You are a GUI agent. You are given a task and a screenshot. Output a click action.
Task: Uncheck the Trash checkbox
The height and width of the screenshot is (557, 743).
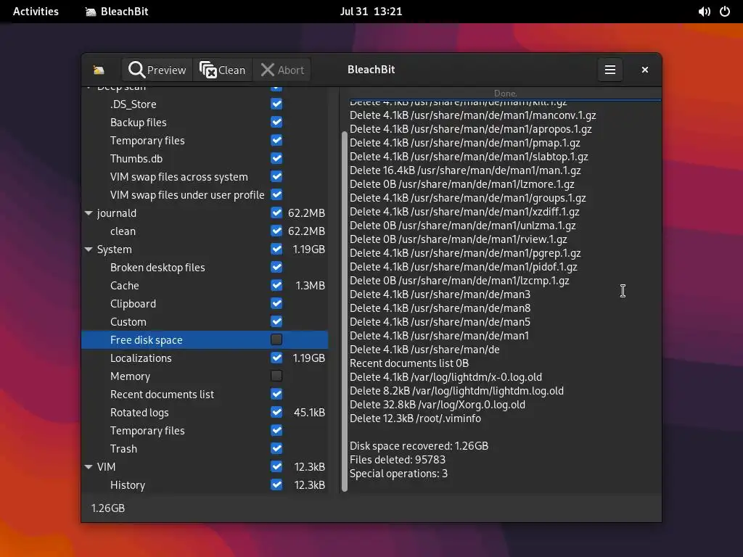(276, 448)
